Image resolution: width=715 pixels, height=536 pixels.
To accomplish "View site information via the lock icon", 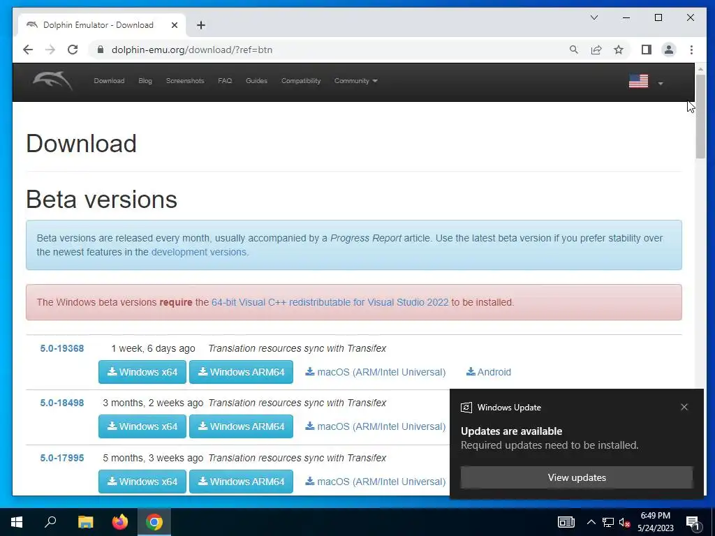I will (101, 50).
